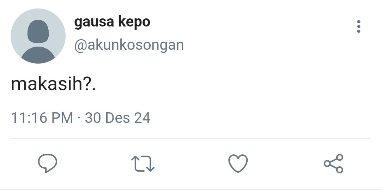Reply to the tweet using the speech bubble icon
The height and width of the screenshot is (196, 381).
pyautogui.click(x=48, y=164)
